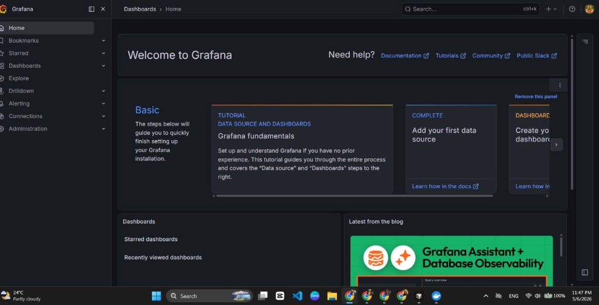Open the Community link

pyautogui.click(x=491, y=56)
